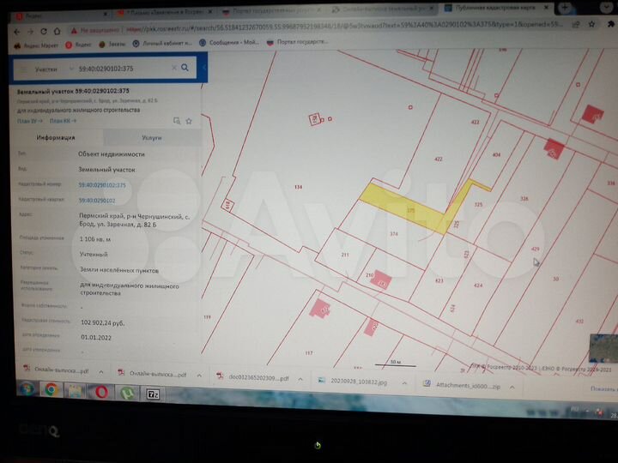This screenshot has height=463, width=618.
Task: Switch to the Услуги tab
Action: [x=152, y=138]
